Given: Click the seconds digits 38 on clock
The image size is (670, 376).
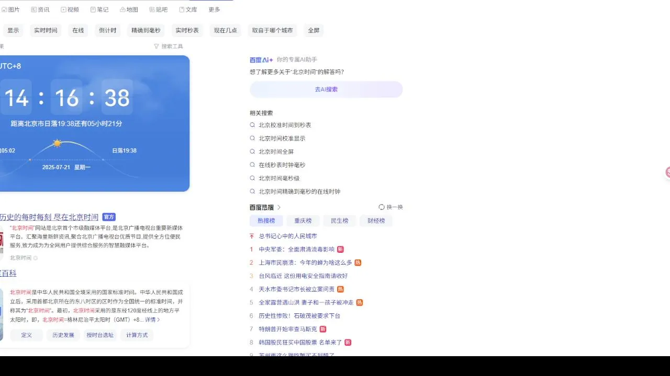Looking at the screenshot, I should point(117,98).
